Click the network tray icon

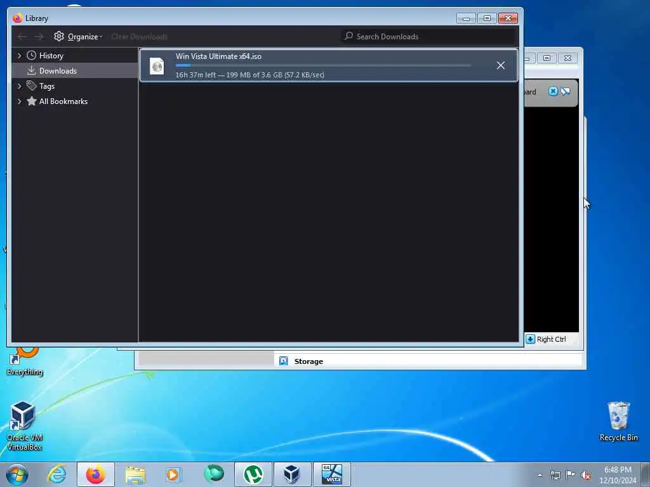[555, 476]
